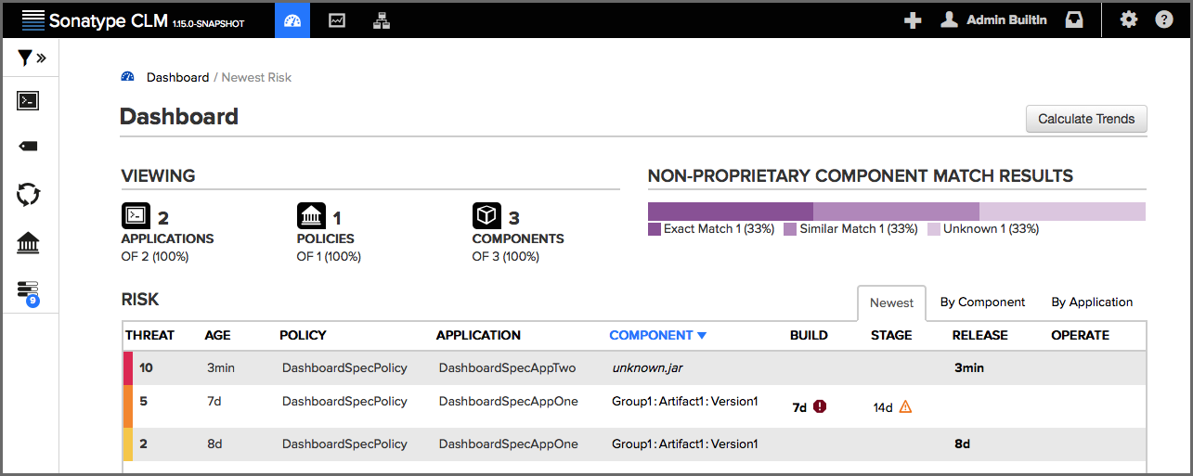The image size is (1193, 476).
Task: Open the help question mark icon
Action: click(x=1164, y=19)
